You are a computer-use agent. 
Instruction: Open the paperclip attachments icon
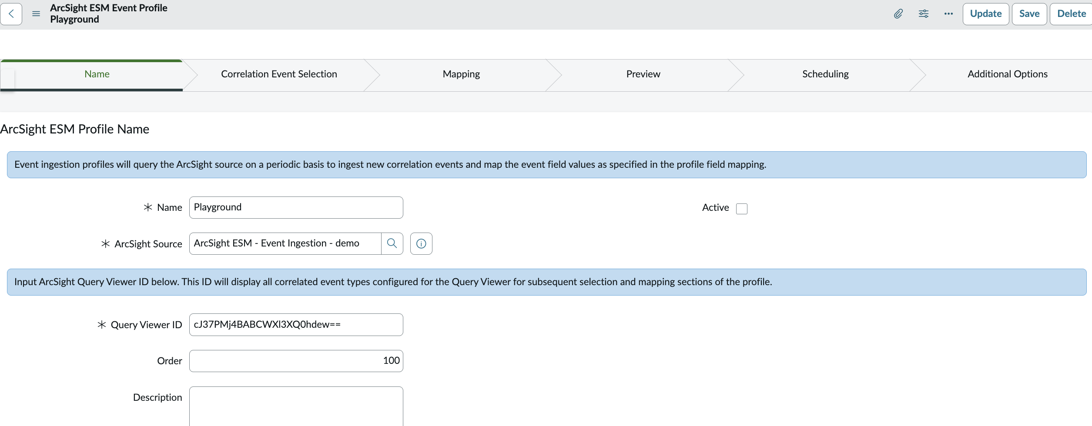(898, 14)
